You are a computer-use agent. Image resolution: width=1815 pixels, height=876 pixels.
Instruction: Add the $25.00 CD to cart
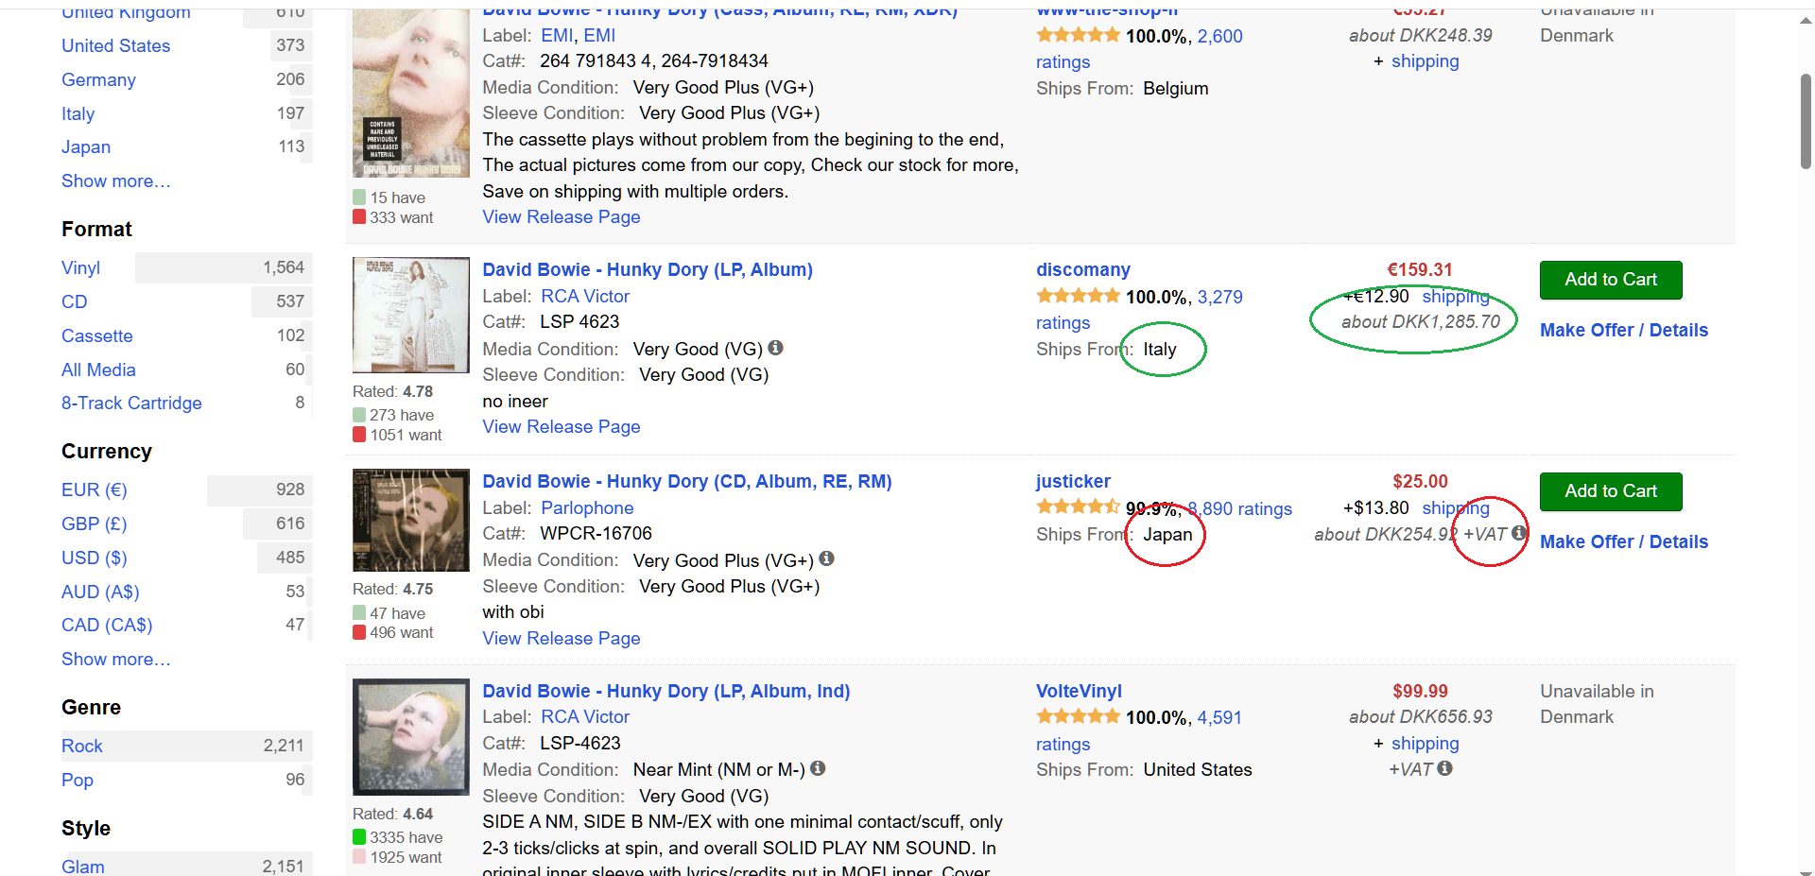tap(1611, 491)
